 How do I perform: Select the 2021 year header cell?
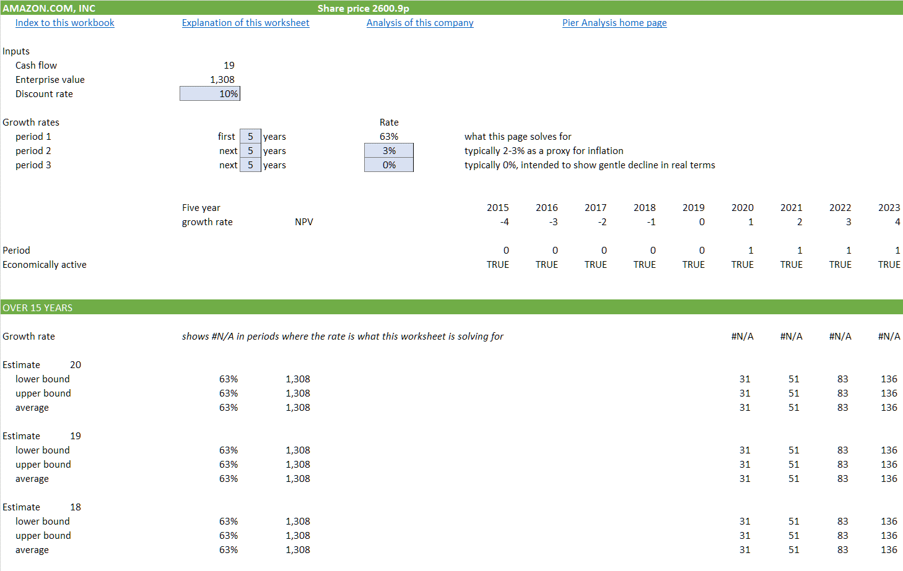pos(792,207)
